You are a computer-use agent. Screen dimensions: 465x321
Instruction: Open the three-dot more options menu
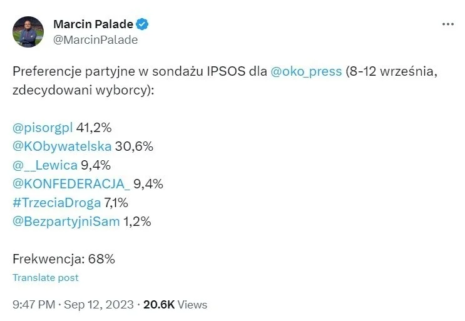click(x=448, y=24)
